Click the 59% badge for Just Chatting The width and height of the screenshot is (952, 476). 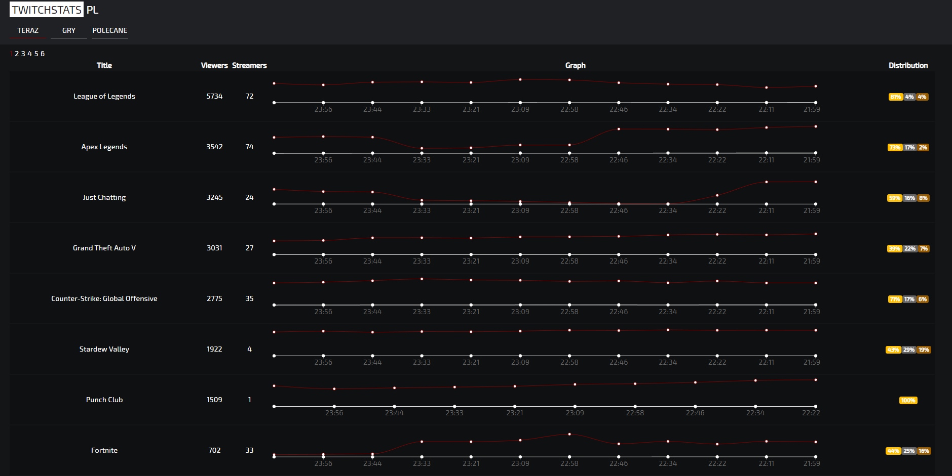click(x=895, y=198)
